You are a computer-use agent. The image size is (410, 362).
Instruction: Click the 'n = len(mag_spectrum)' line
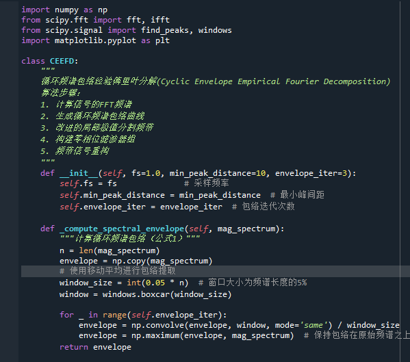[x=110, y=250]
